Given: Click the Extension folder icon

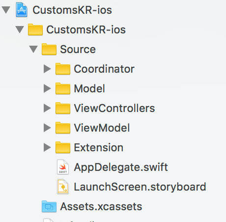Looking at the screenshot, I should [63, 147].
